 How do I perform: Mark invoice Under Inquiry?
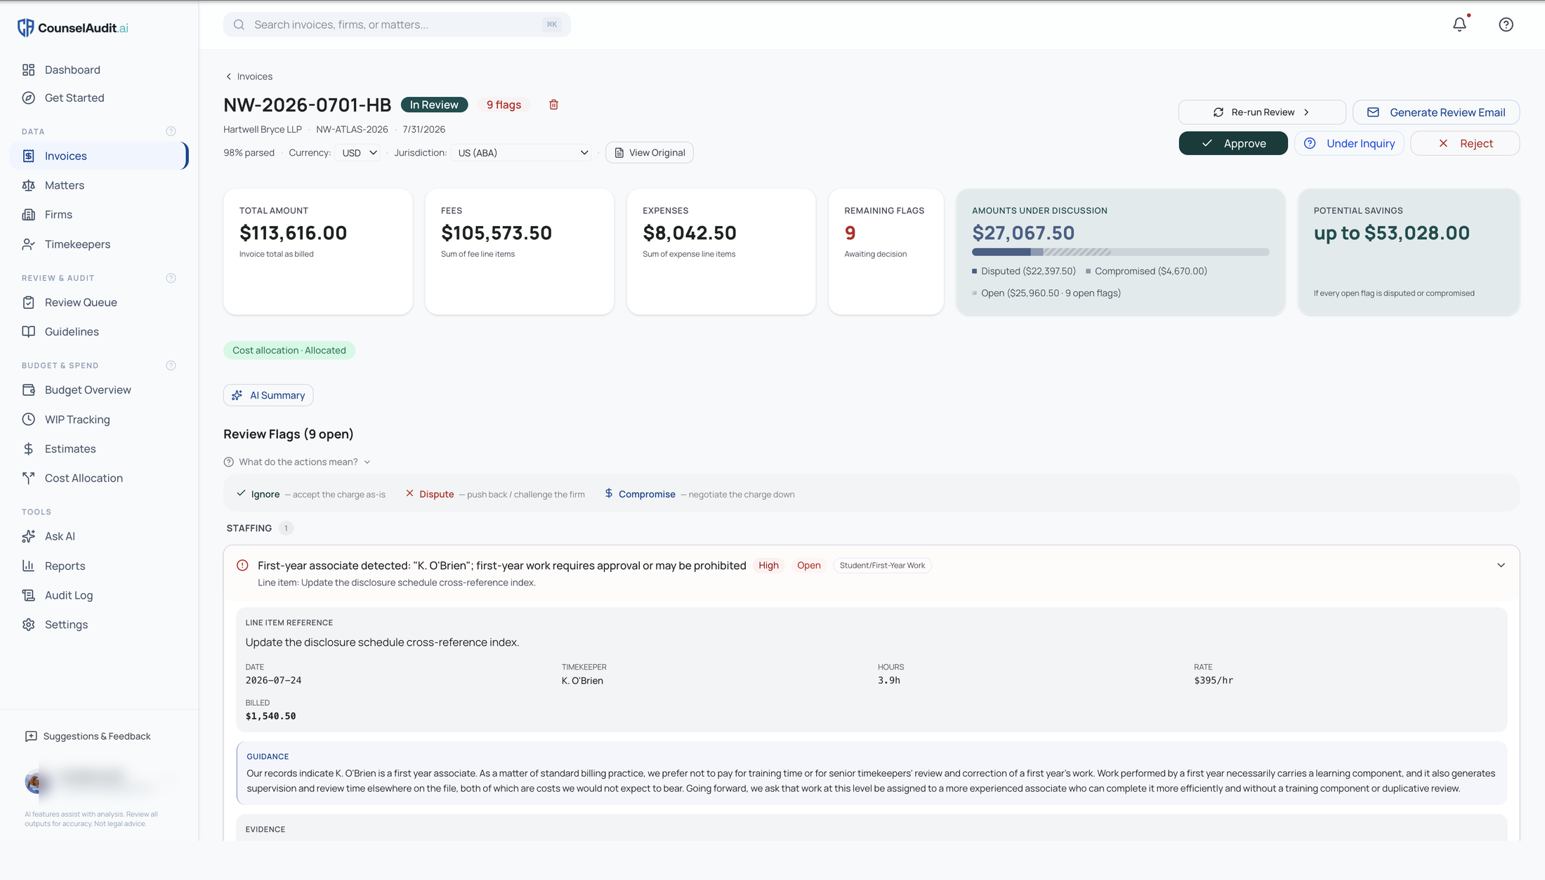1349,143
